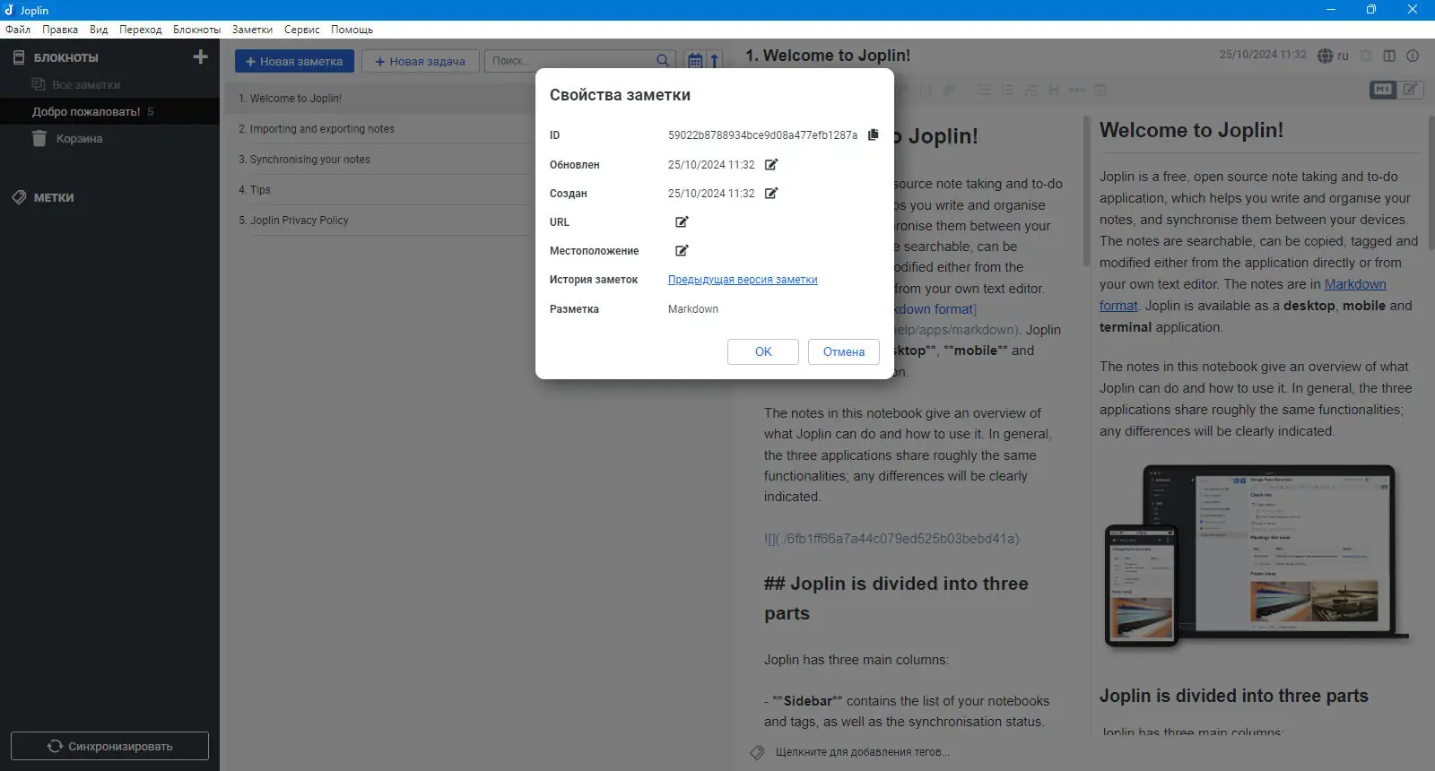Insert a horizontal rule

pos(1077,91)
